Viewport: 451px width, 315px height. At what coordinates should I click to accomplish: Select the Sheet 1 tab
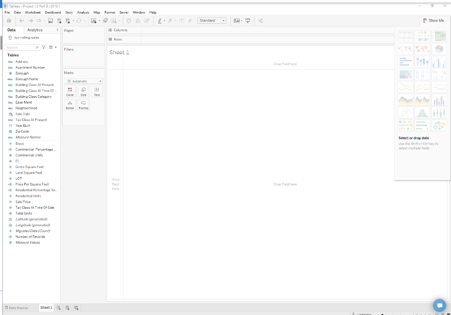(x=46, y=308)
